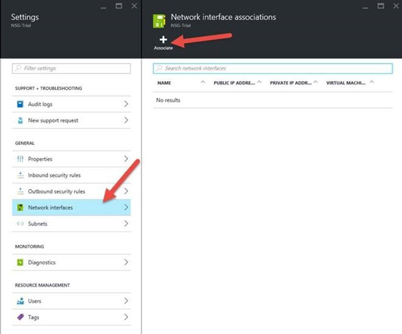Screen dimensions: 402x334
Task: Expand Diagnostics chevron
Action: tap(126, 262)
